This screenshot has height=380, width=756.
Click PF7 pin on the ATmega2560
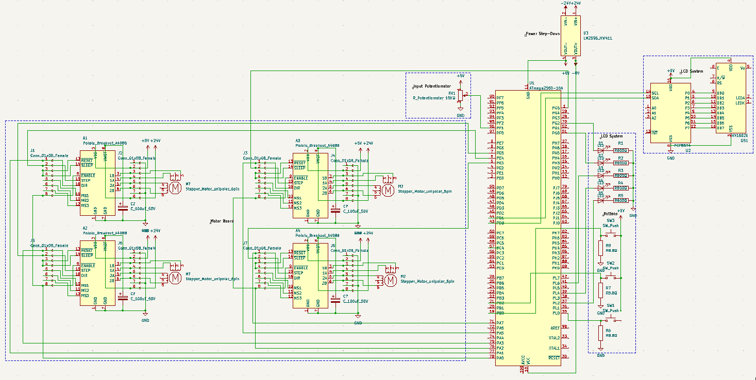(500, 97)
